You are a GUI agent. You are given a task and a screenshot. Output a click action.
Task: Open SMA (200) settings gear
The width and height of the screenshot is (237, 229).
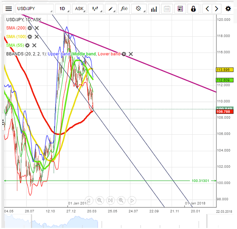pyautogui.click(x=30, y=28)
